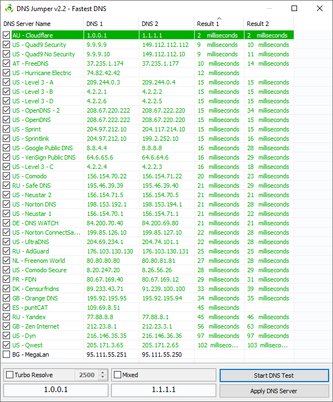Screen dimensions: 333x402
Task: Increase Turbo Resolve value with up arrow
Action: [103, 373]
